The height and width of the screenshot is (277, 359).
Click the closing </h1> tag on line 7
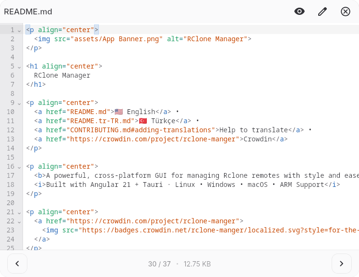coord(36,84)
